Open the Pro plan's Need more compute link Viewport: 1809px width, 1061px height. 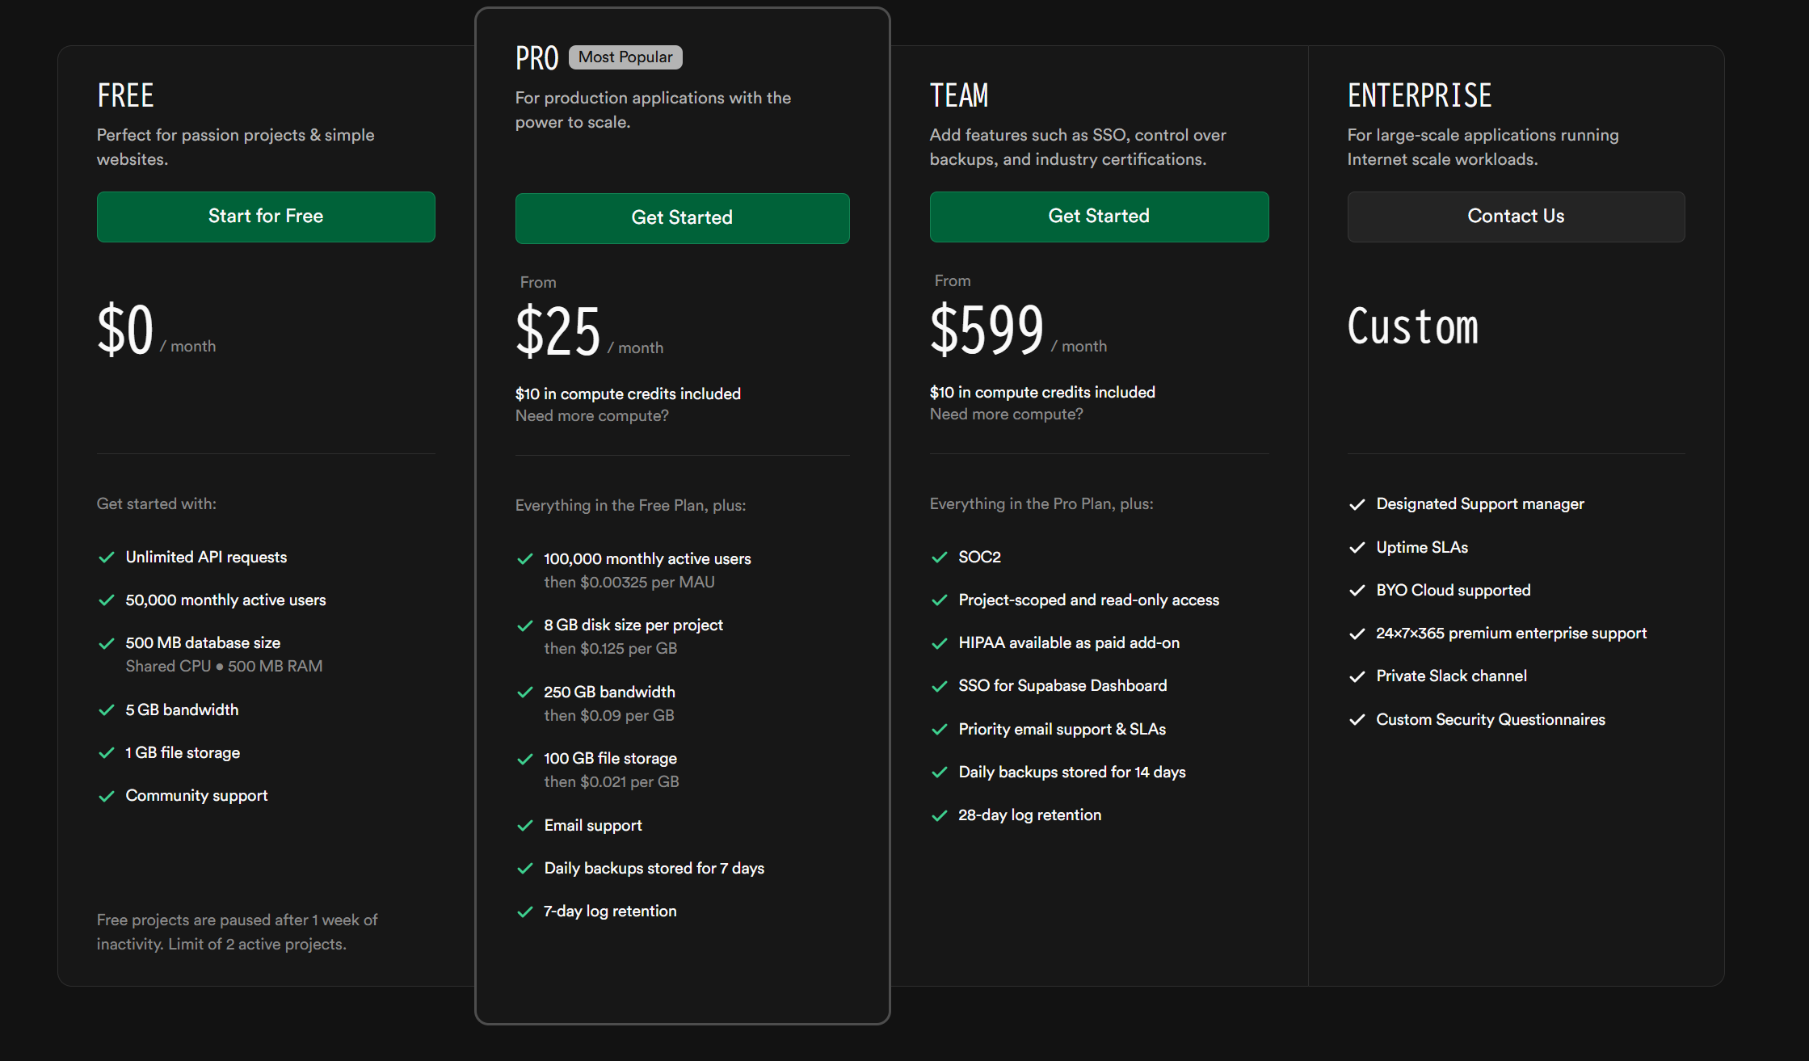(591, 416)
